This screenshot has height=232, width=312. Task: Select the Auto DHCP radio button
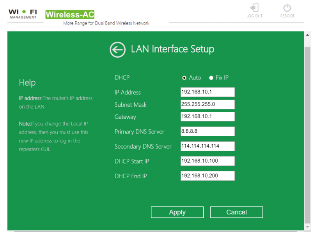point(184,78)
